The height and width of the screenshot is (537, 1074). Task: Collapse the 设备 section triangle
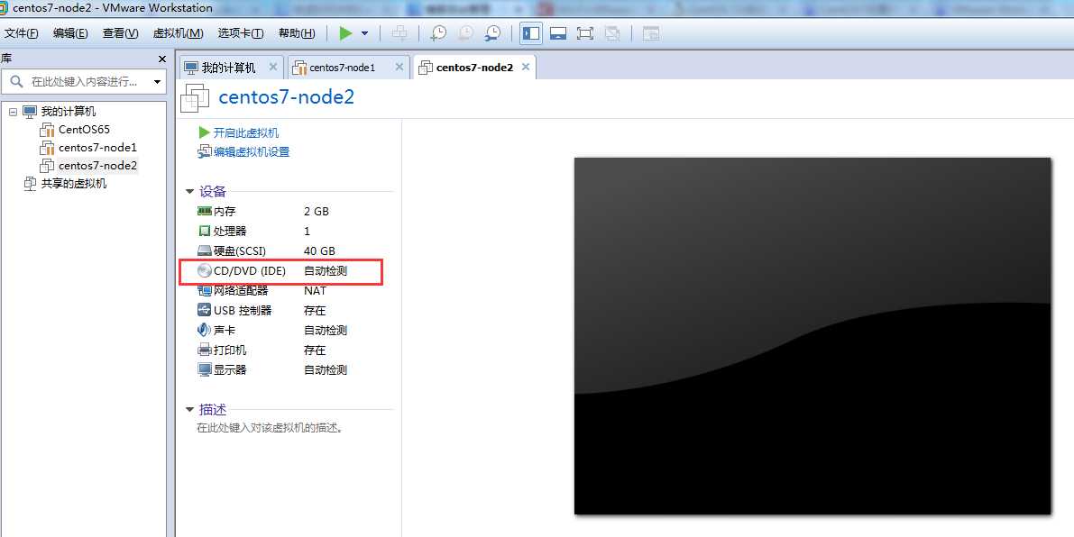point(189,192)
